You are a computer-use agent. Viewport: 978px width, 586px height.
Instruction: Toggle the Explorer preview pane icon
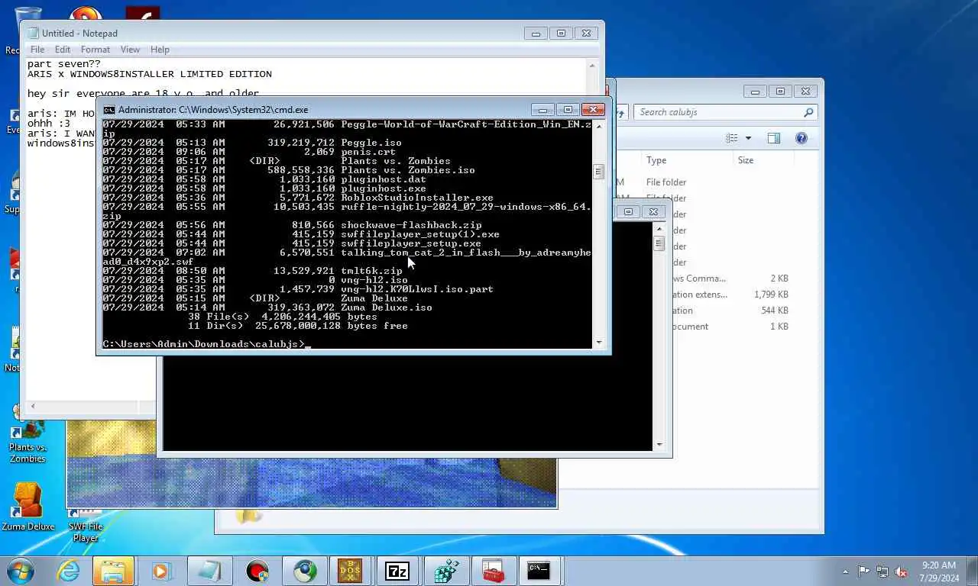(774, 138)
